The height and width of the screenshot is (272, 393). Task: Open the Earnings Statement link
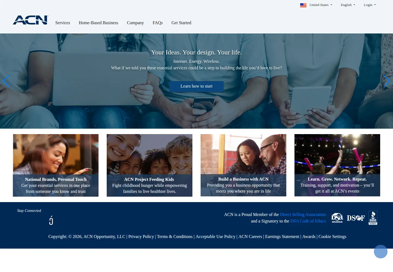pyautogui.click(x=282, y=237)
